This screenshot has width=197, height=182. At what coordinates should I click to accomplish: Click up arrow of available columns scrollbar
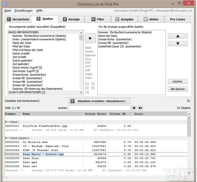pyautogui.click(x=81, y=33)
